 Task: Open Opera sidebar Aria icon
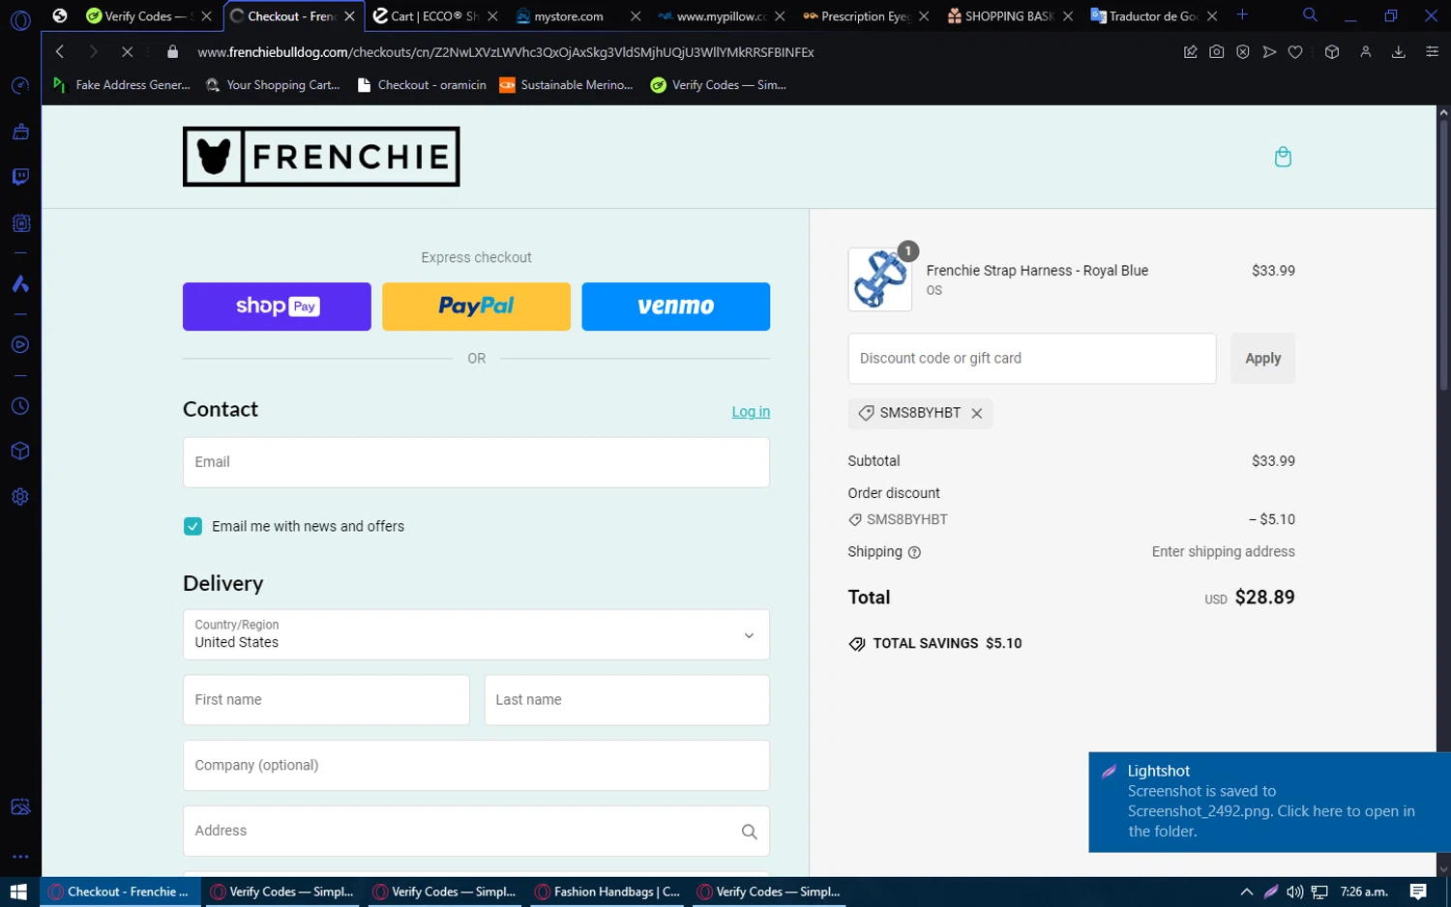coord(20,283)
